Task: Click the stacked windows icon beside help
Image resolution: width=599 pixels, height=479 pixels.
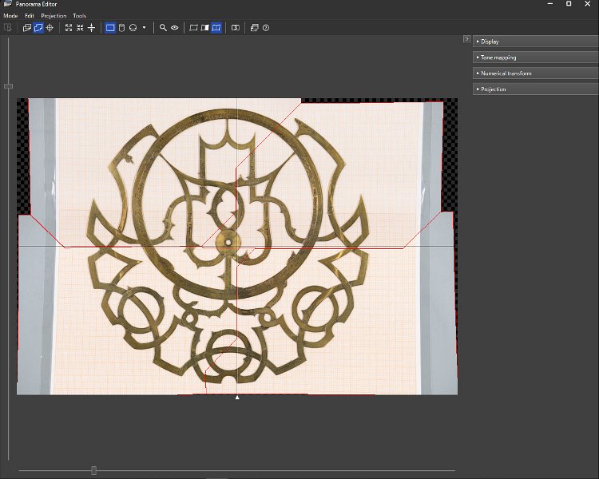Action: pyautogui.click(x=254, y=28)
